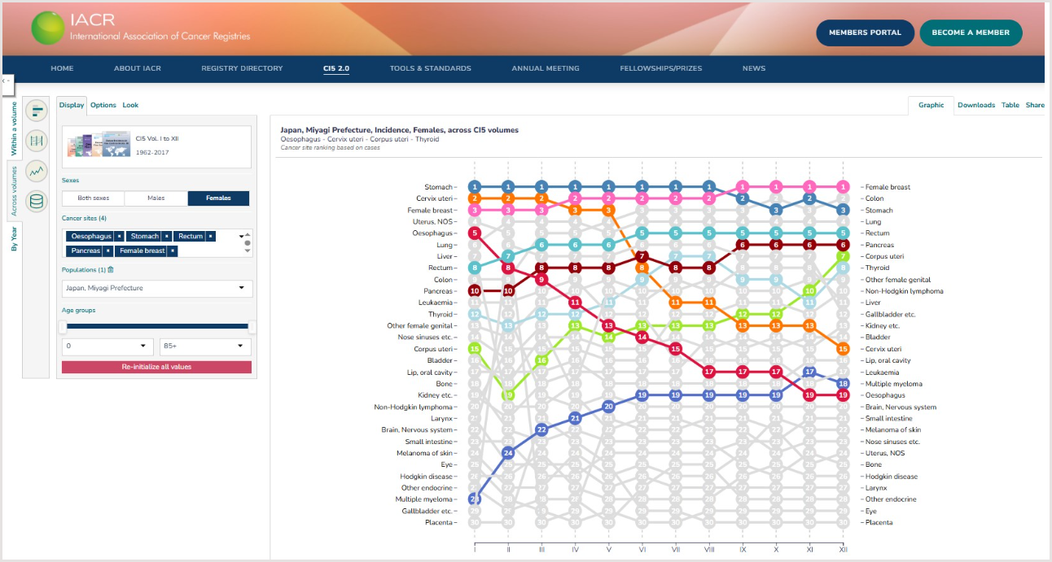
Task: Switch to the Options tab
Action: (x=103, y=105)
